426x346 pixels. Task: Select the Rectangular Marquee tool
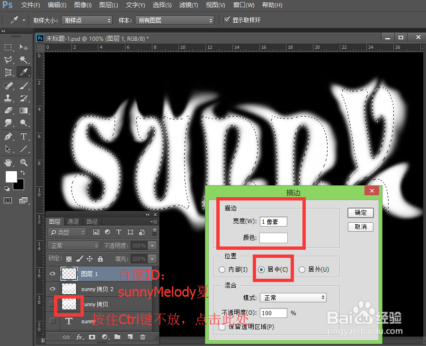coord(8,47)
